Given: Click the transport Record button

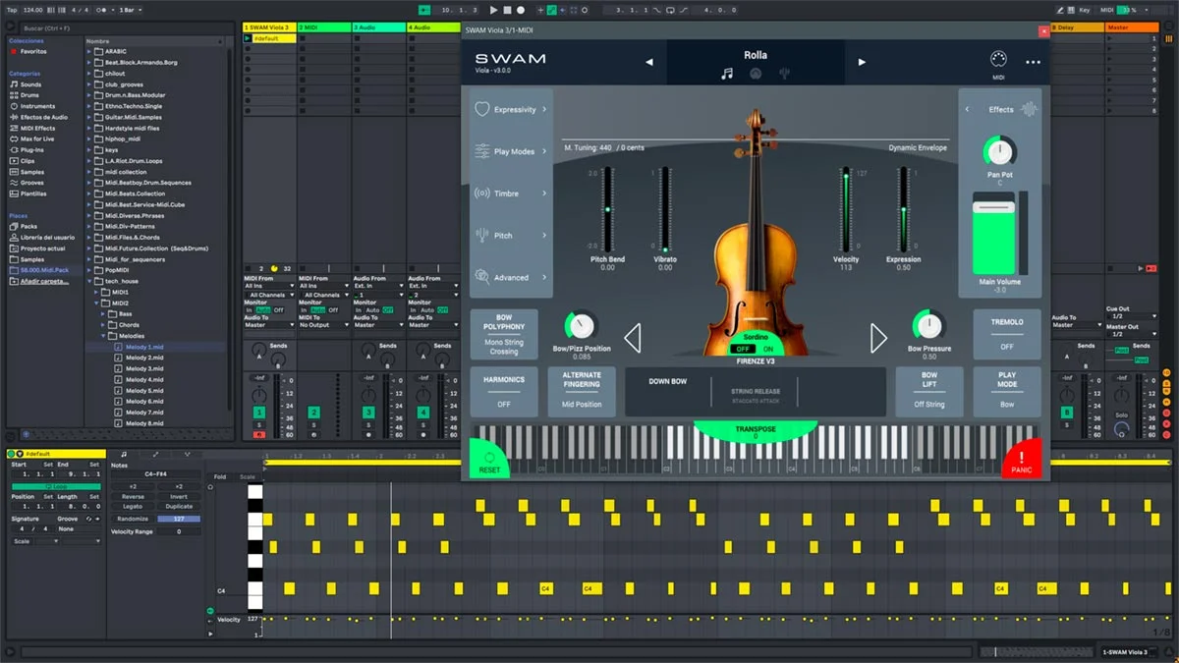Looking at the screenshot, I should tap(521, 10).
